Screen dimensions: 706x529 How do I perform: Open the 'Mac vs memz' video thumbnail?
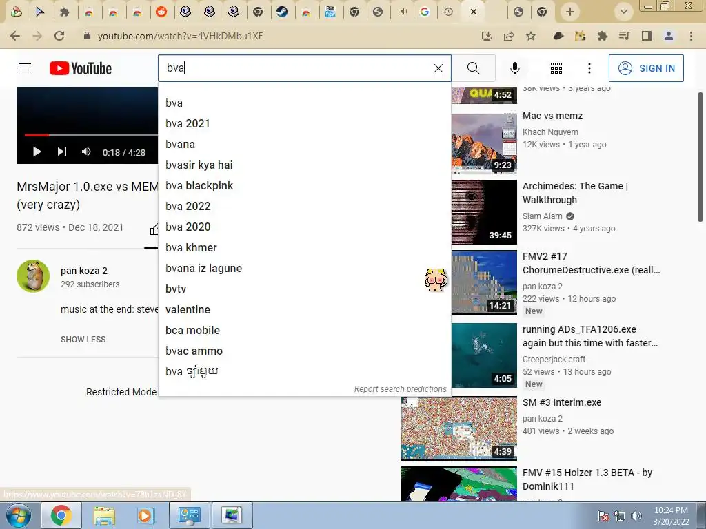coord(484,142)
